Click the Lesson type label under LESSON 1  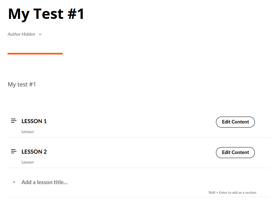click(x=28, y=132)
